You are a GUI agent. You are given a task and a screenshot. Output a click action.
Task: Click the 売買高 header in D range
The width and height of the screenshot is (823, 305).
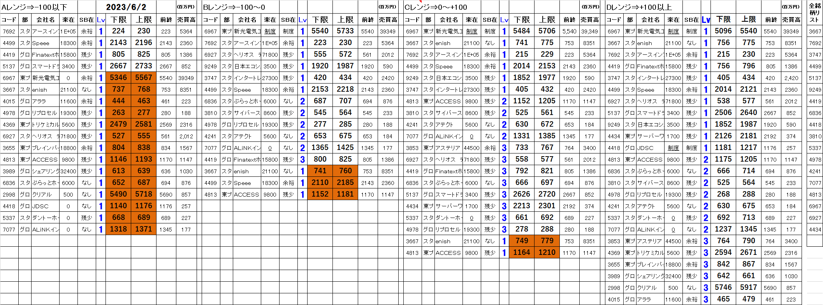[791, 19]
